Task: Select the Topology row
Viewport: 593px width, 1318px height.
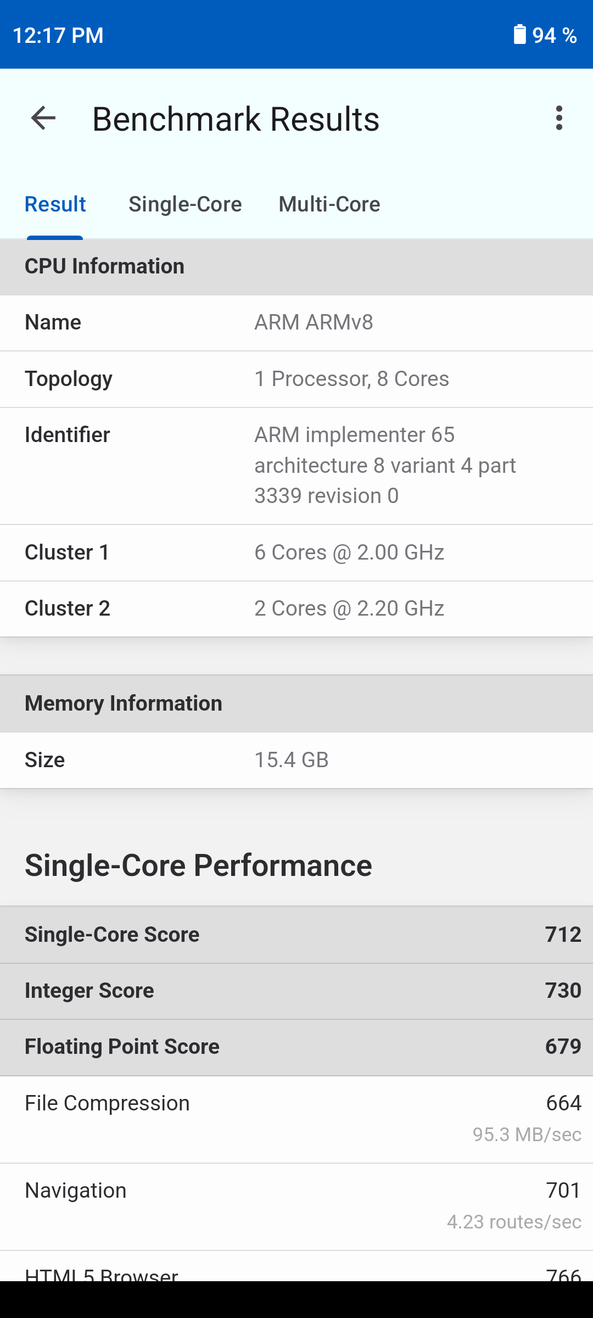Action: click(296, 379)
